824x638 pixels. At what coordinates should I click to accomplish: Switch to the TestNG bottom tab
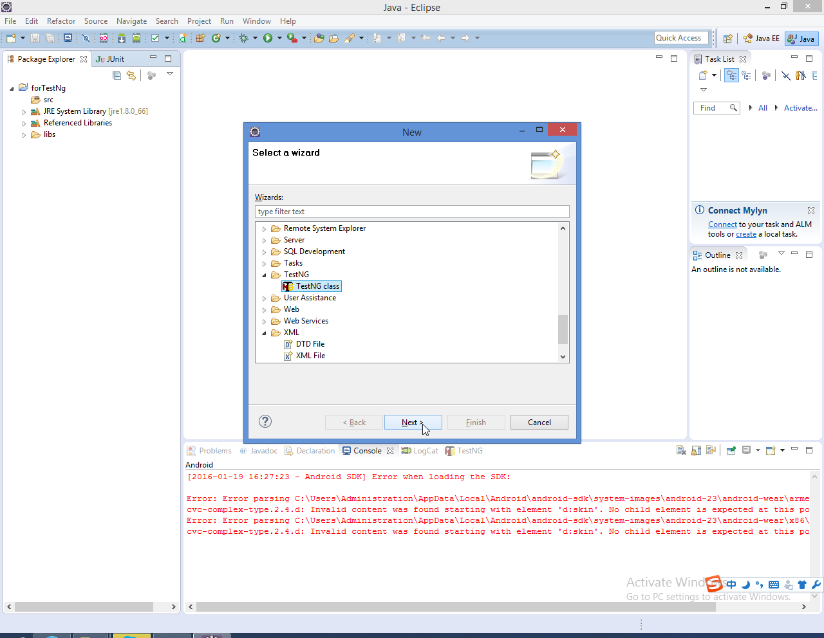click(x=464, y=451)
